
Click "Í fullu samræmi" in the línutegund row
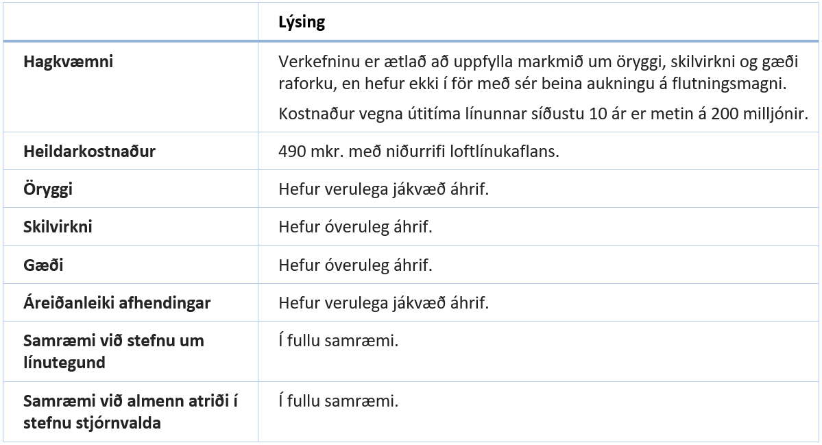tap(338, 341)
